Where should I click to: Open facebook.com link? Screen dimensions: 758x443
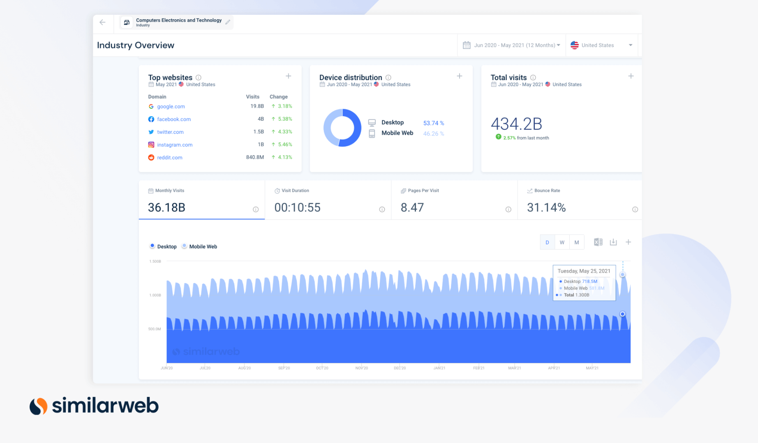click(x=174, y=119)
